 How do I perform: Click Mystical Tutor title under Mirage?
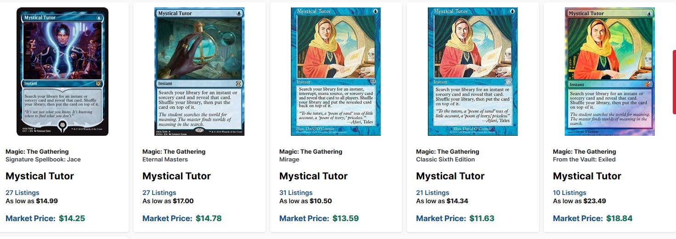coord(313,176)
